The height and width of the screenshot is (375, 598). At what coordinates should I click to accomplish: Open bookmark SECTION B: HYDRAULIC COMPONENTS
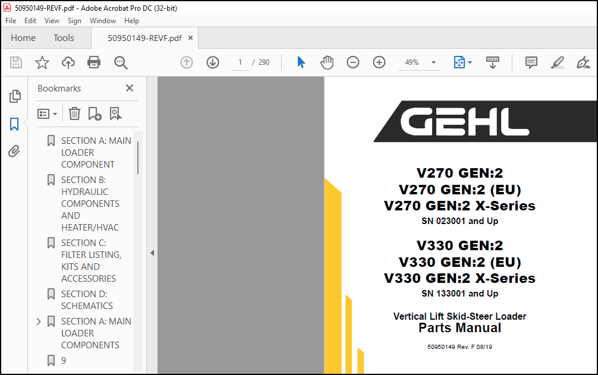click(90, 203)
